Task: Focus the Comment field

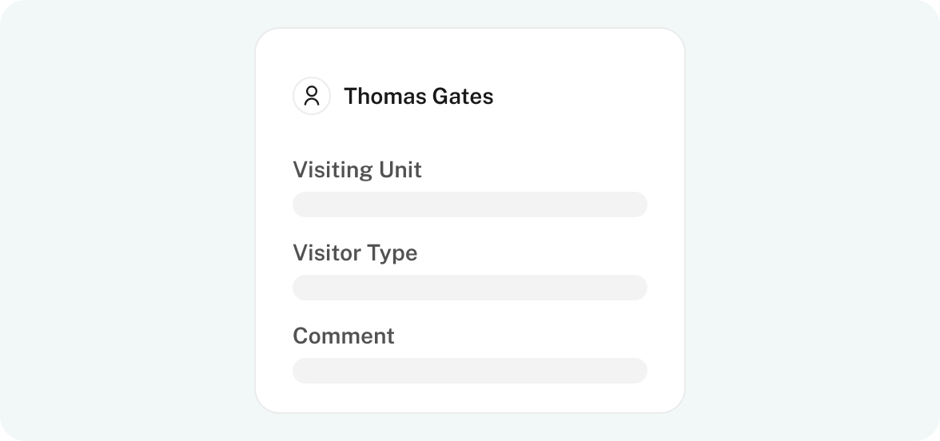Action: (470, 371)
